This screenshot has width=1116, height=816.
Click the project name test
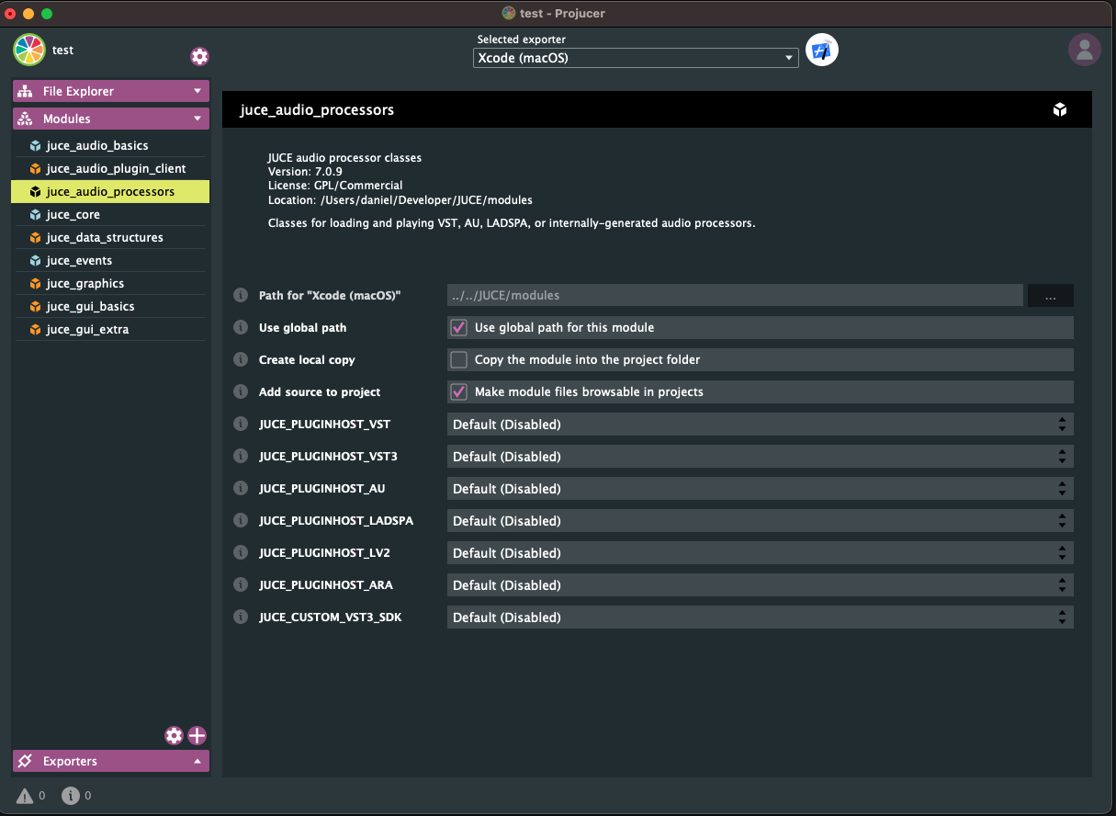pyautogui.click(x=62, y=50)
